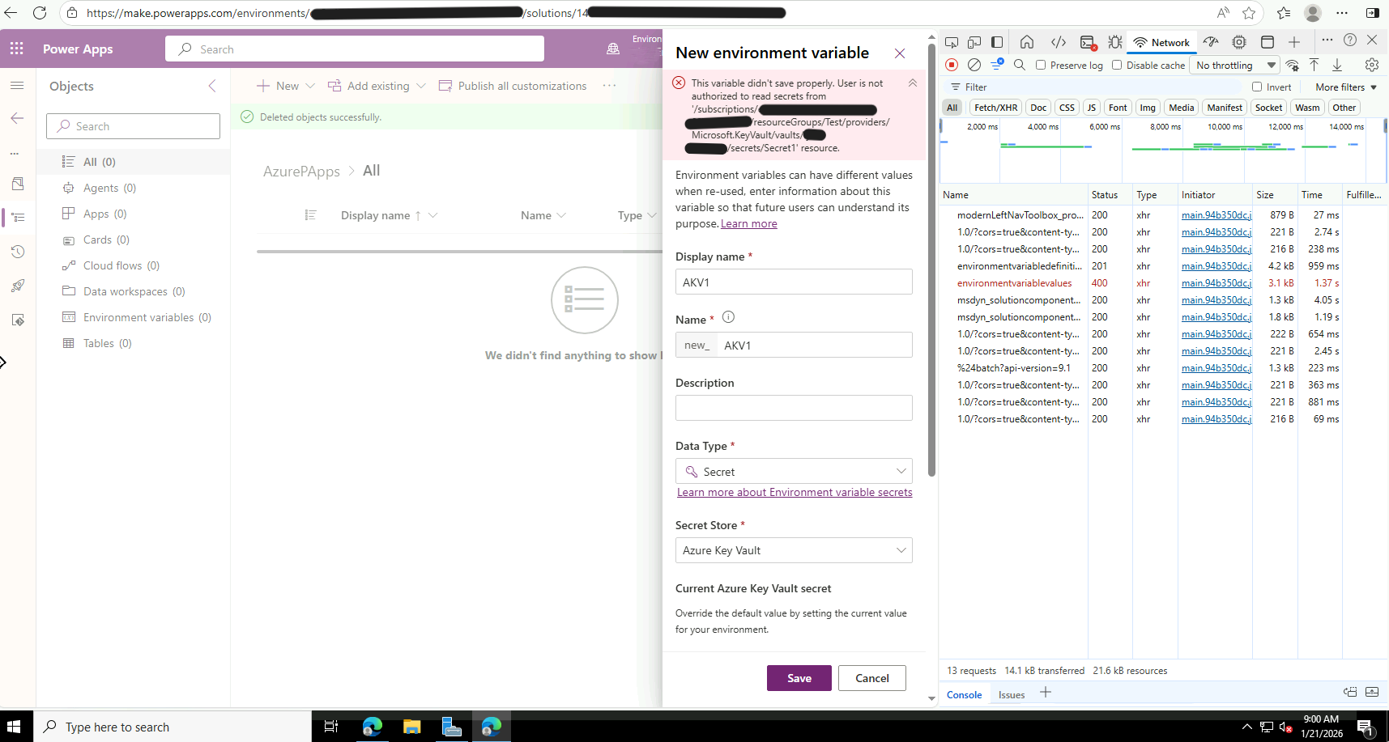Open the DevTools Performance tab icon
Screen dimensions: 1389x742
[x=1211, y=42]
